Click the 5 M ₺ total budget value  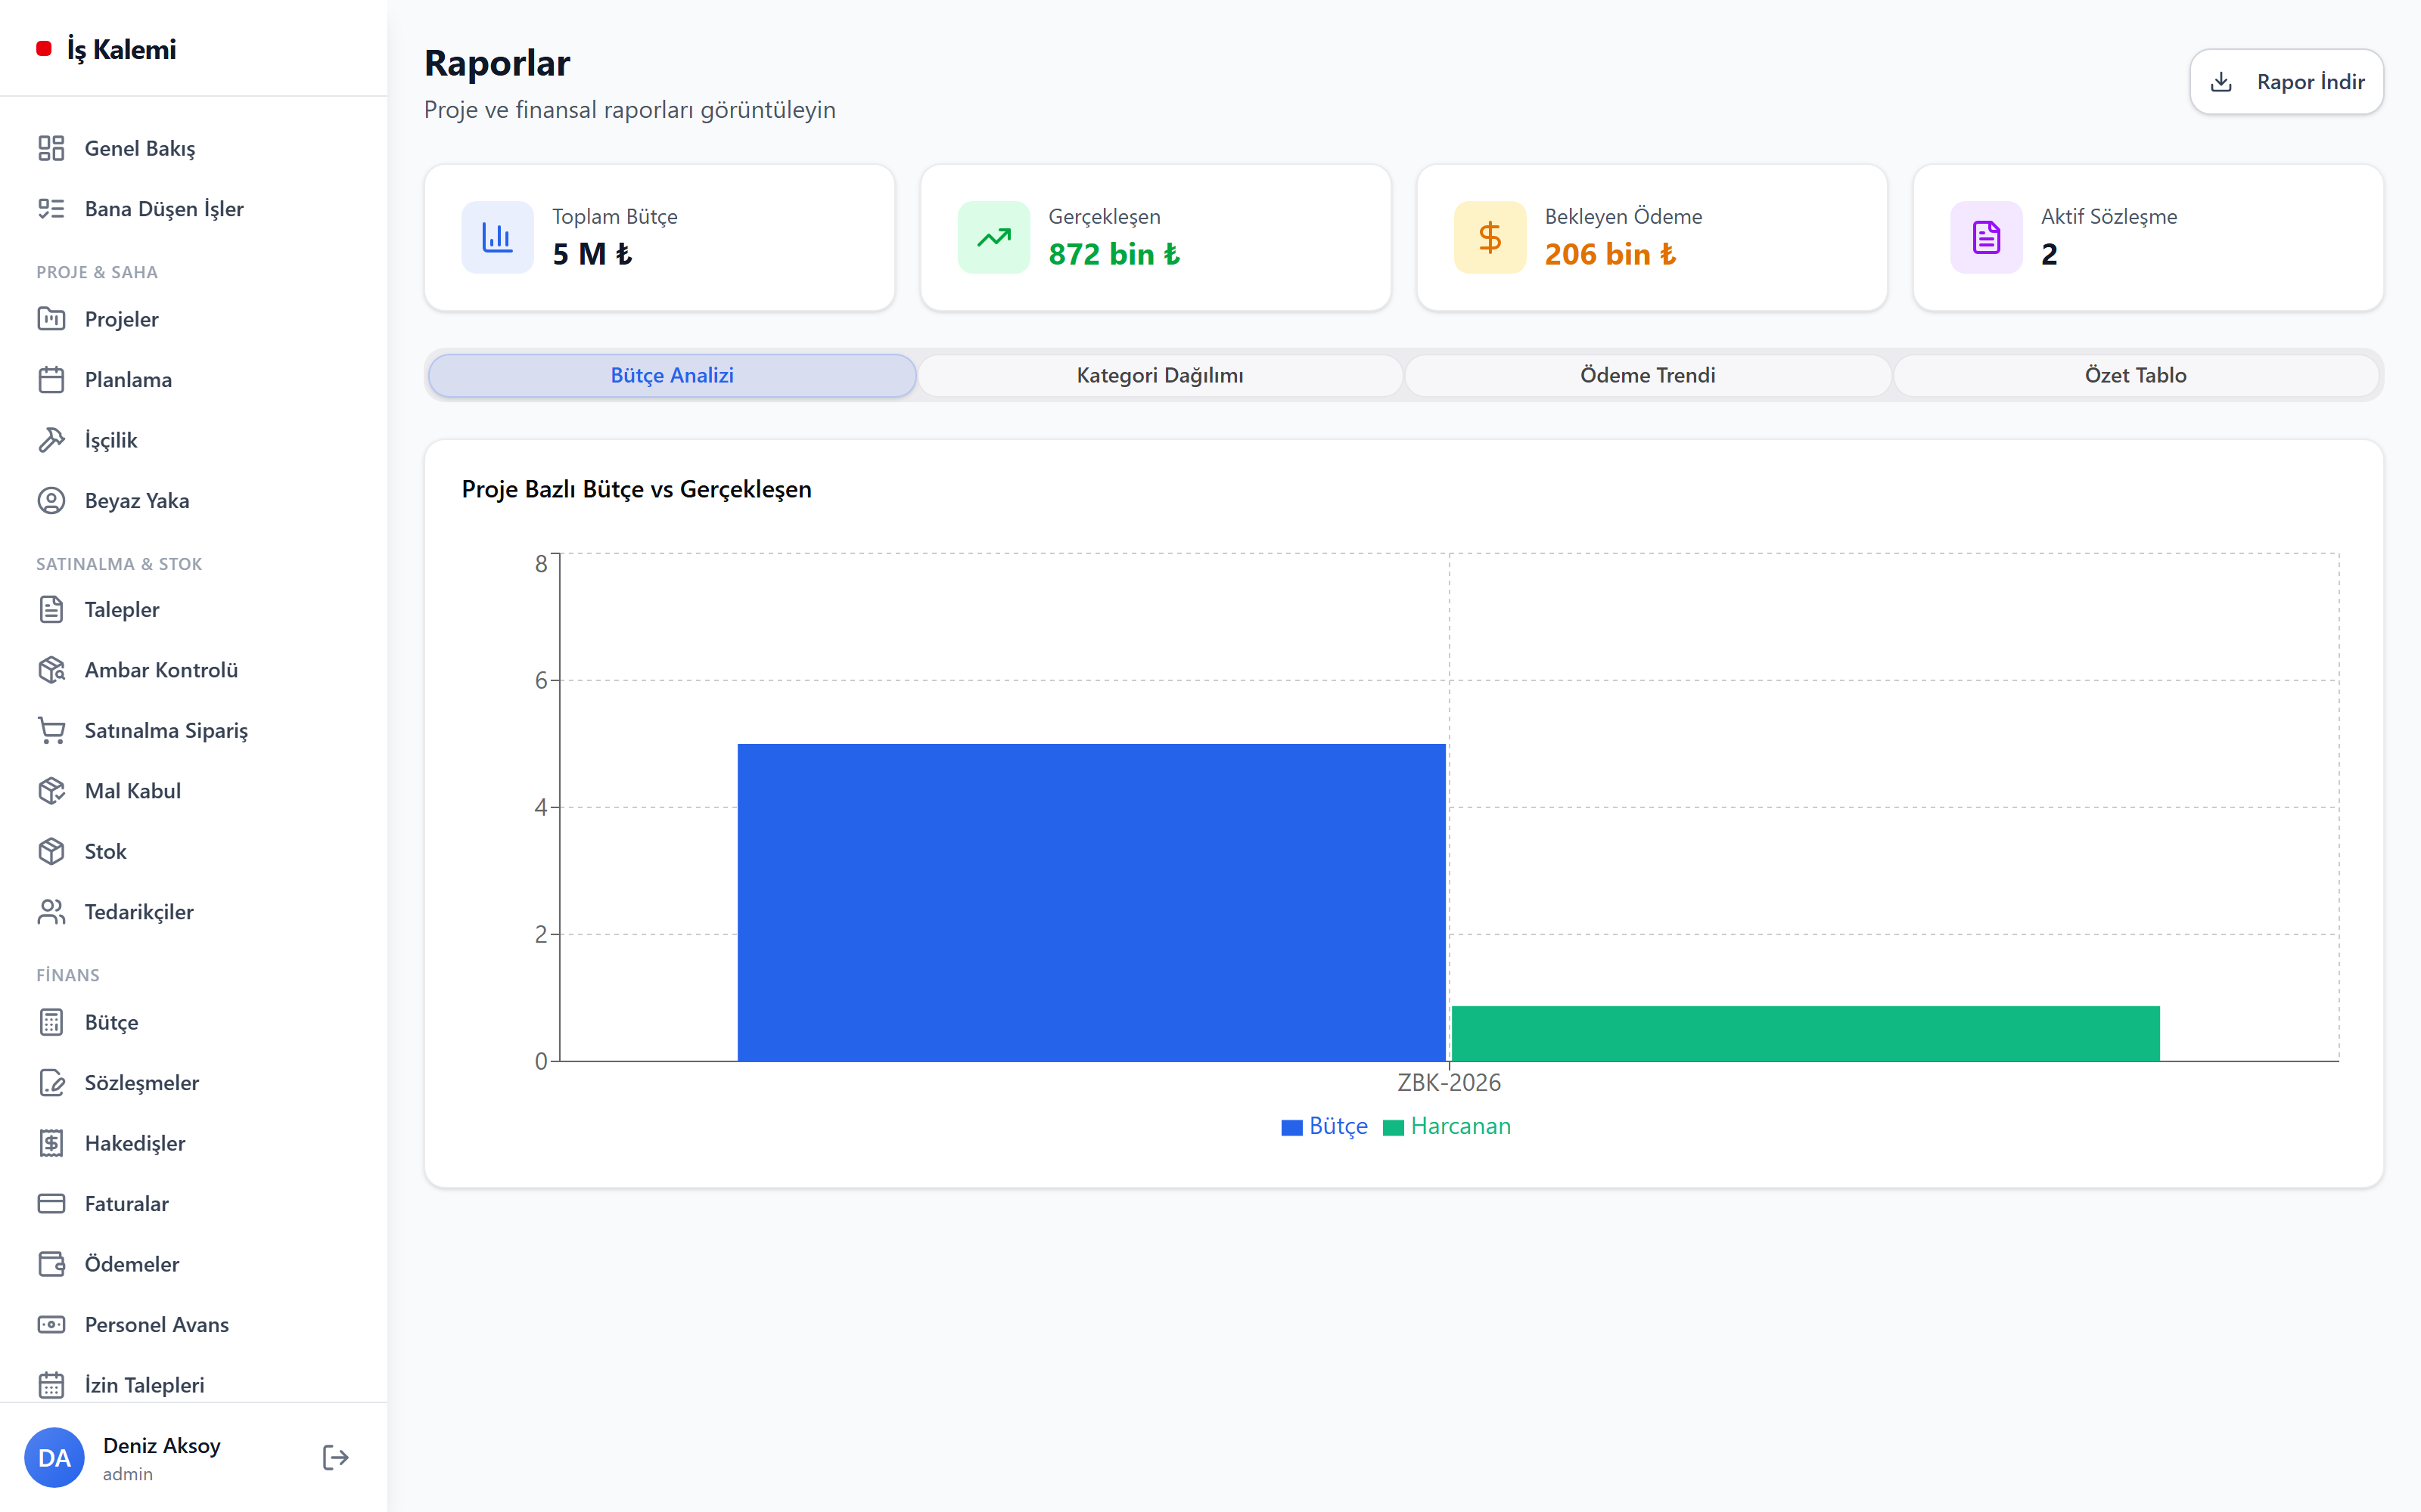pos(592,254)
